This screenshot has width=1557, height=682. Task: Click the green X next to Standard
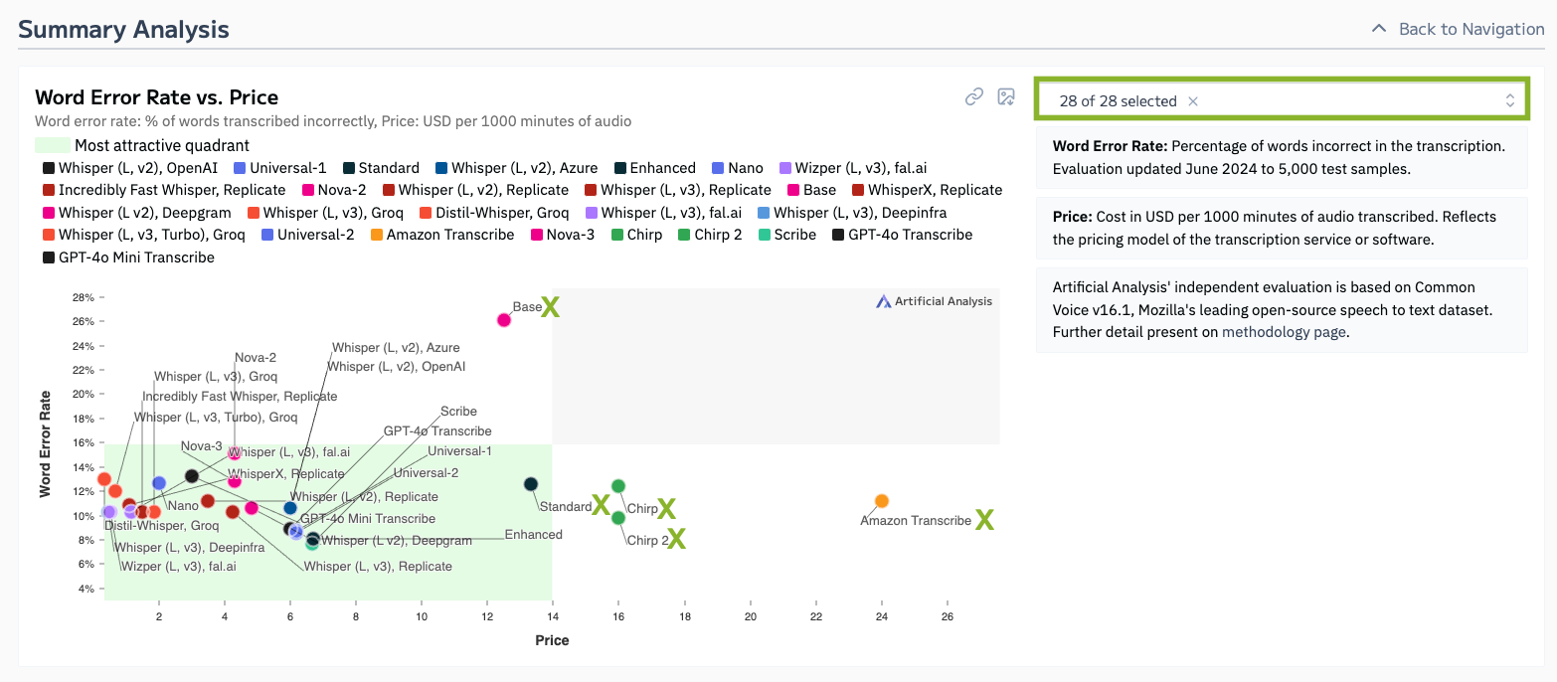click(601, 505)
